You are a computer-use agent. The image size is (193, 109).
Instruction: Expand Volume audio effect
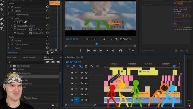click(x=9, y=40)
